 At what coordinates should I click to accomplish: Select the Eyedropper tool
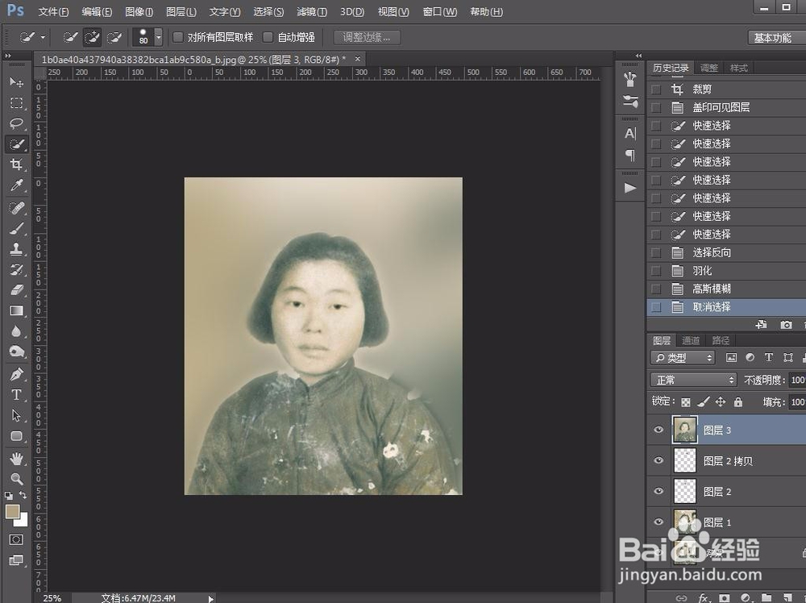click(x=16, y=185)
